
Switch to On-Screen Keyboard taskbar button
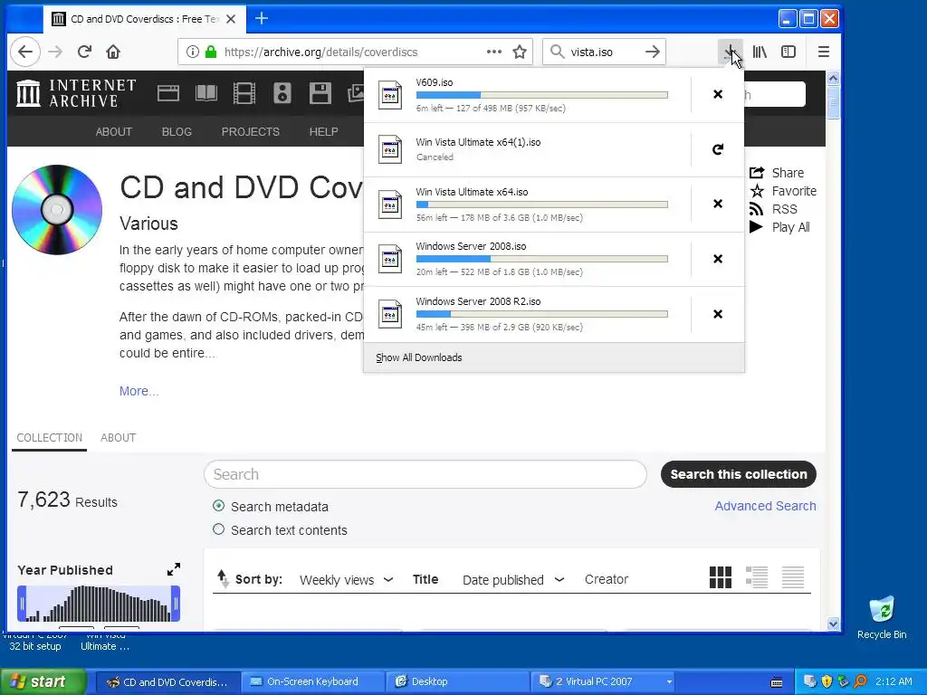(312, 681)
